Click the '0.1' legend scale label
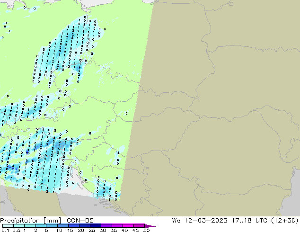 tap(6, 230)
